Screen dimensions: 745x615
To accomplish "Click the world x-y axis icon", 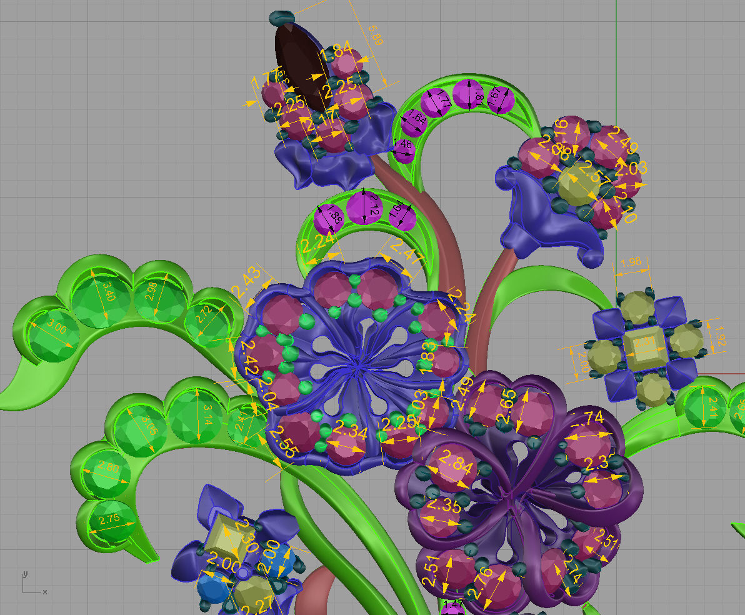I will coord(33,583).
